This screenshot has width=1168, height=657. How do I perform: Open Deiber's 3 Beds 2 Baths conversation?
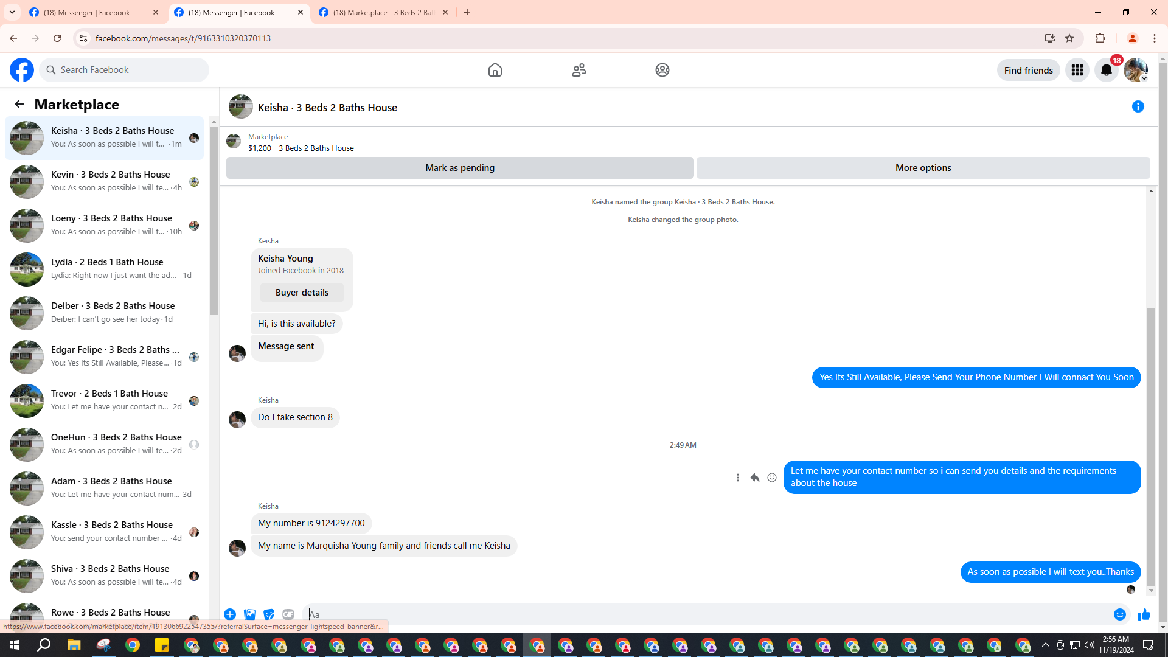coord(105,313)
